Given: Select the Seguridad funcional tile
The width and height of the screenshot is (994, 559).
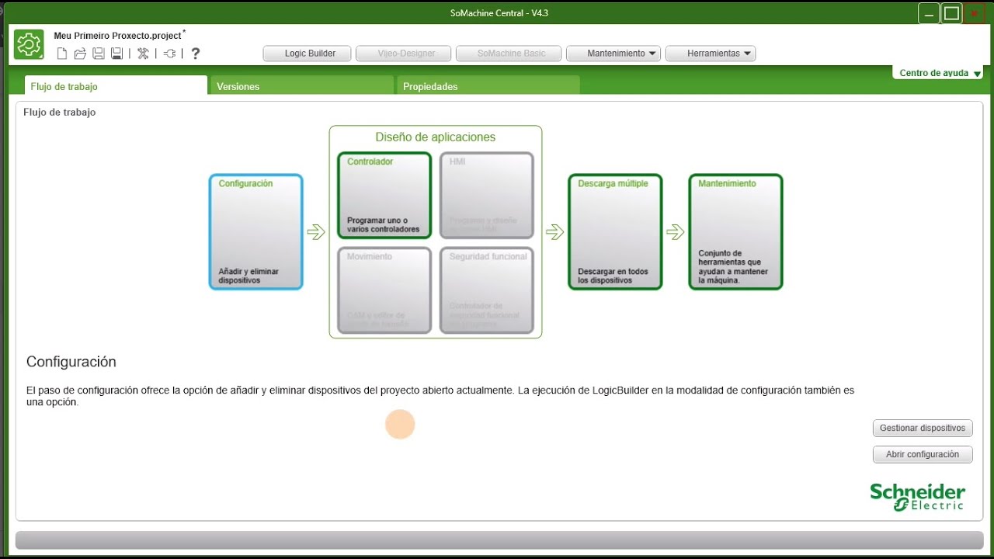Looking at the screenshot, I should point(487,290).
